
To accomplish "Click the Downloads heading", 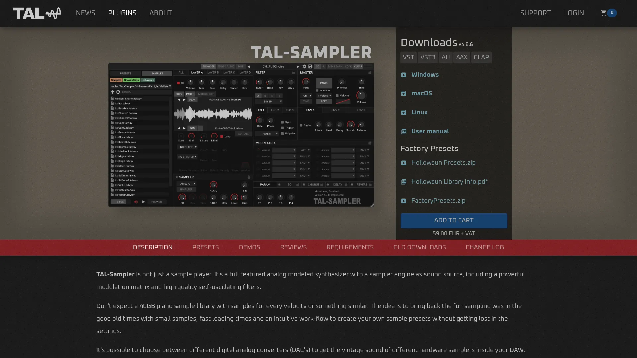I will 429,43.
